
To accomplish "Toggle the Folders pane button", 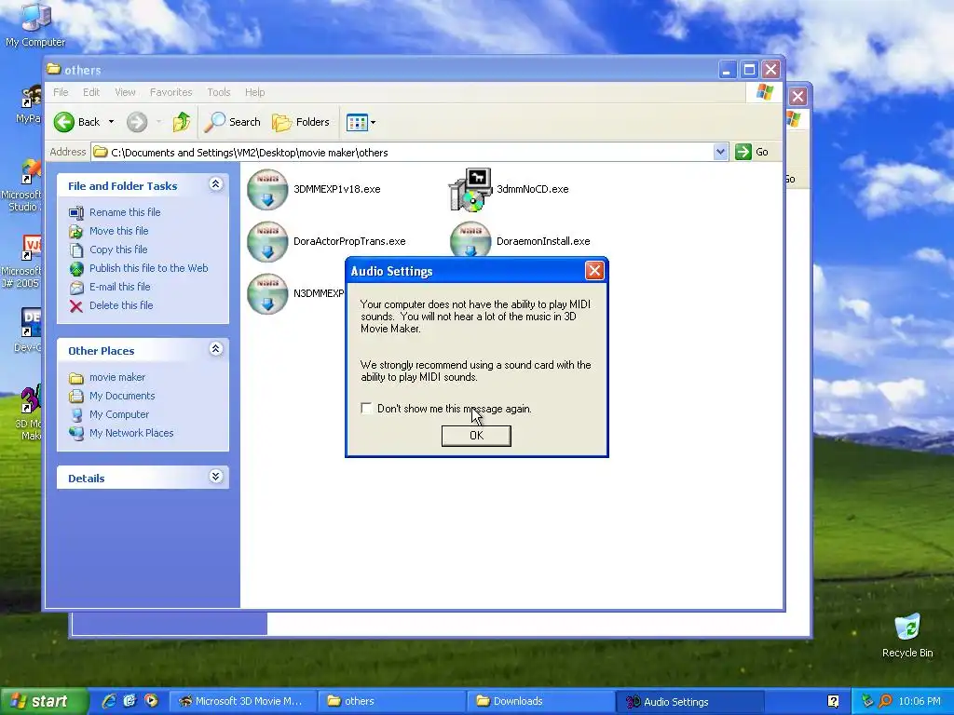I will click(x=301, y=122).
